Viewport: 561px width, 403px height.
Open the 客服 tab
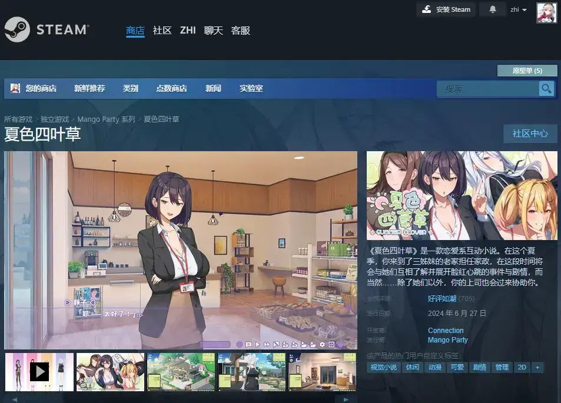240,31
